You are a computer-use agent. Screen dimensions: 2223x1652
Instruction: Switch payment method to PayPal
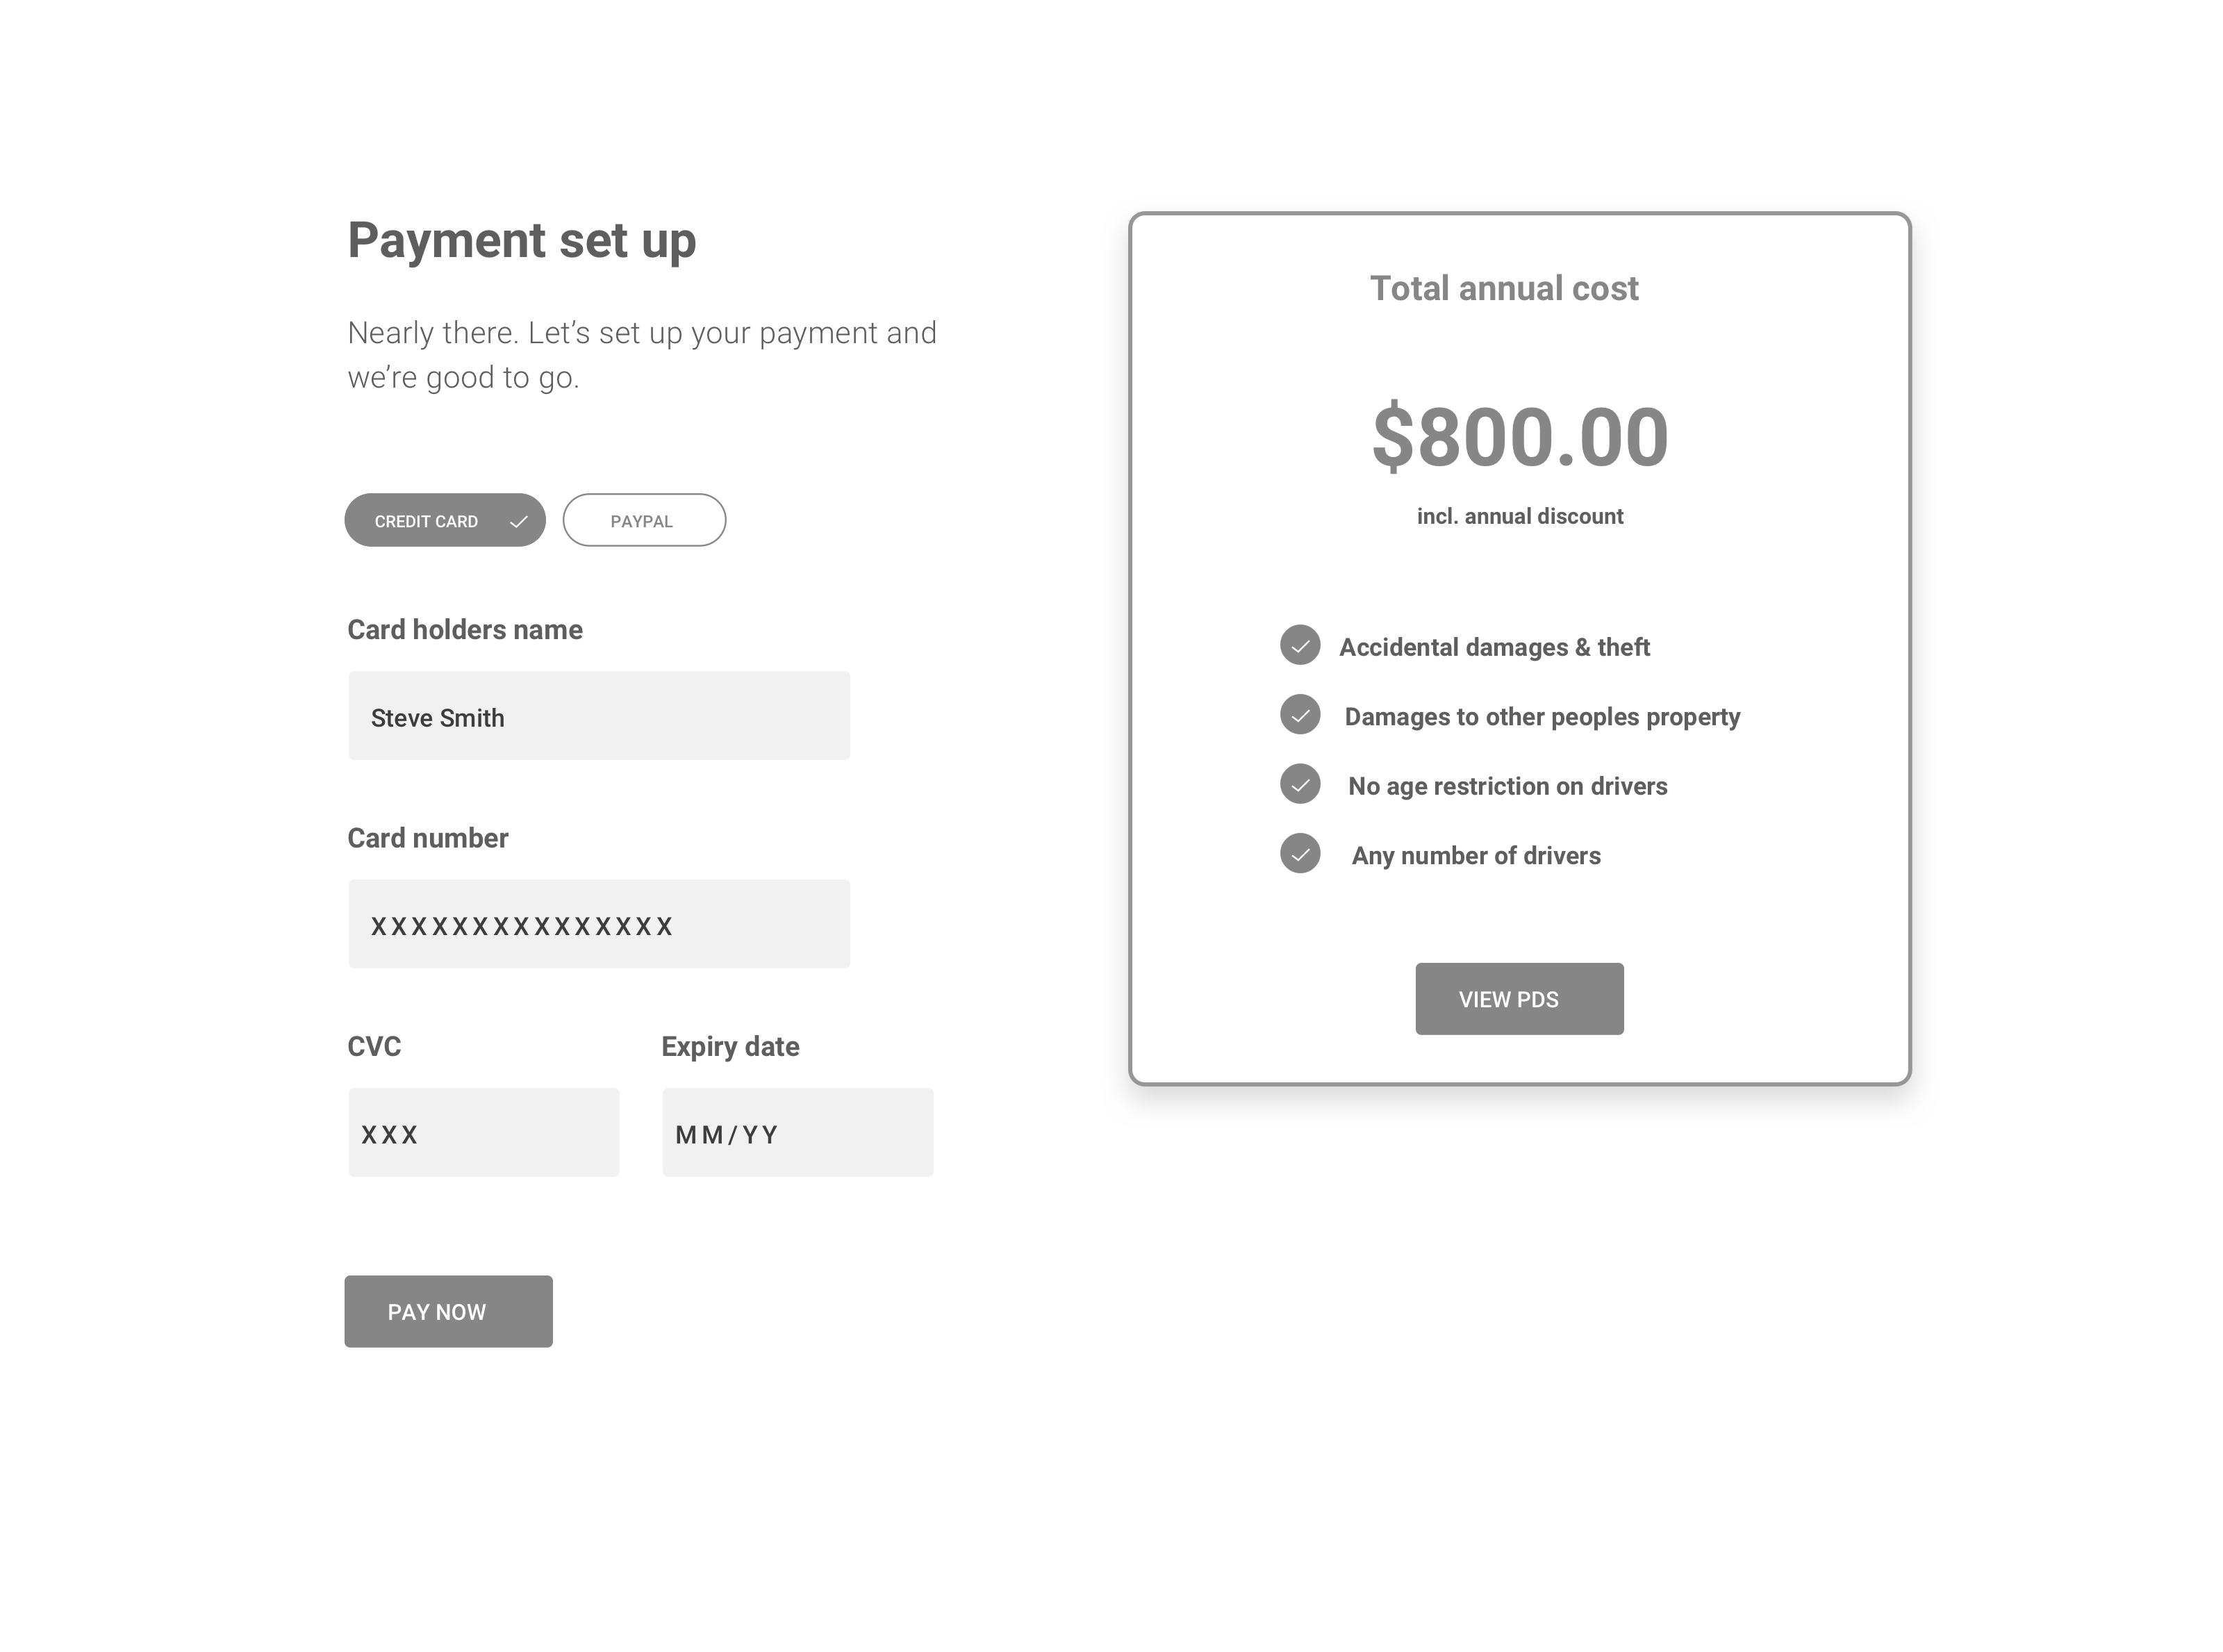click(x=644, y=520)
